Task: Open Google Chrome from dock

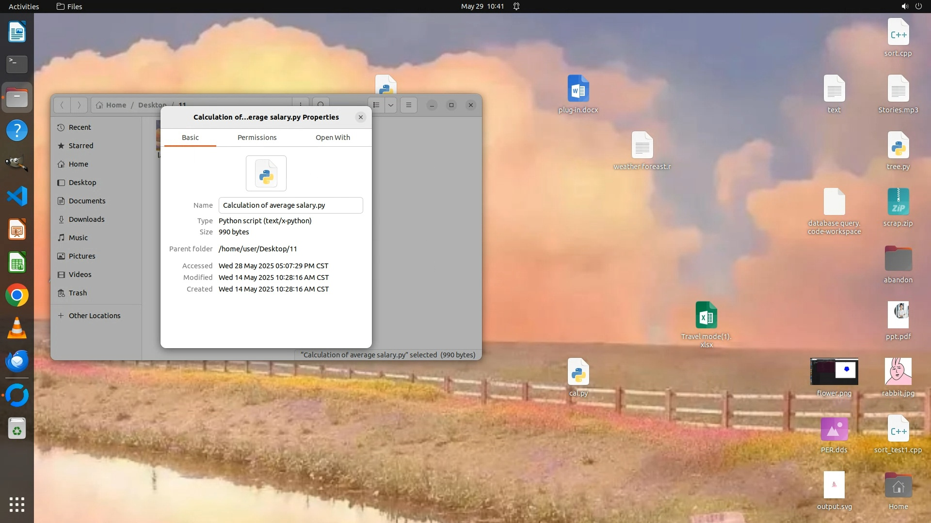Action: (x=17, y=295)
